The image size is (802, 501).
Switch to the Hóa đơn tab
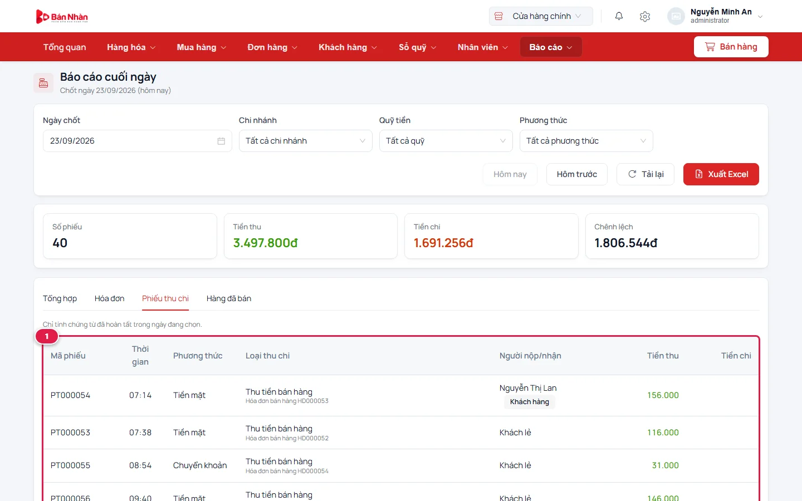point(110,298)
